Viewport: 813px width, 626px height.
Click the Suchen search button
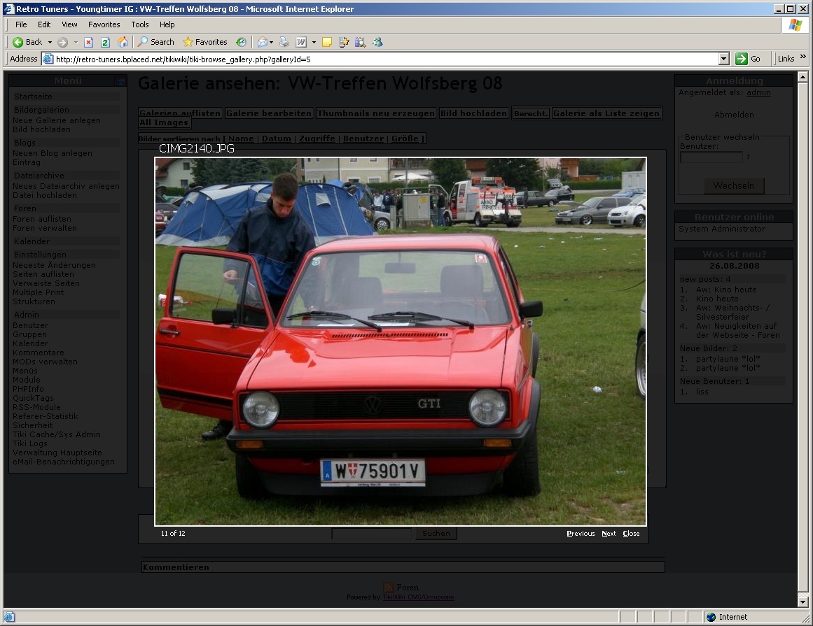click(436, 533)
